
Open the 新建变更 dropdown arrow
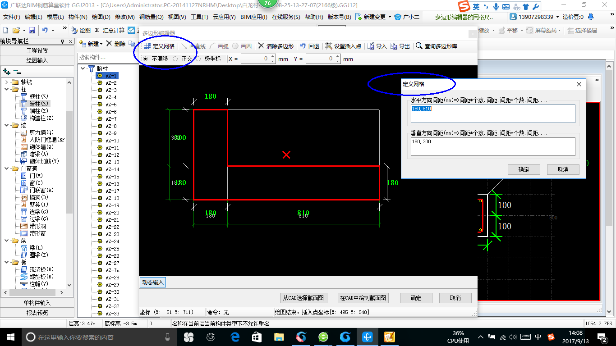pyautogui.click(x=390, y=17)
